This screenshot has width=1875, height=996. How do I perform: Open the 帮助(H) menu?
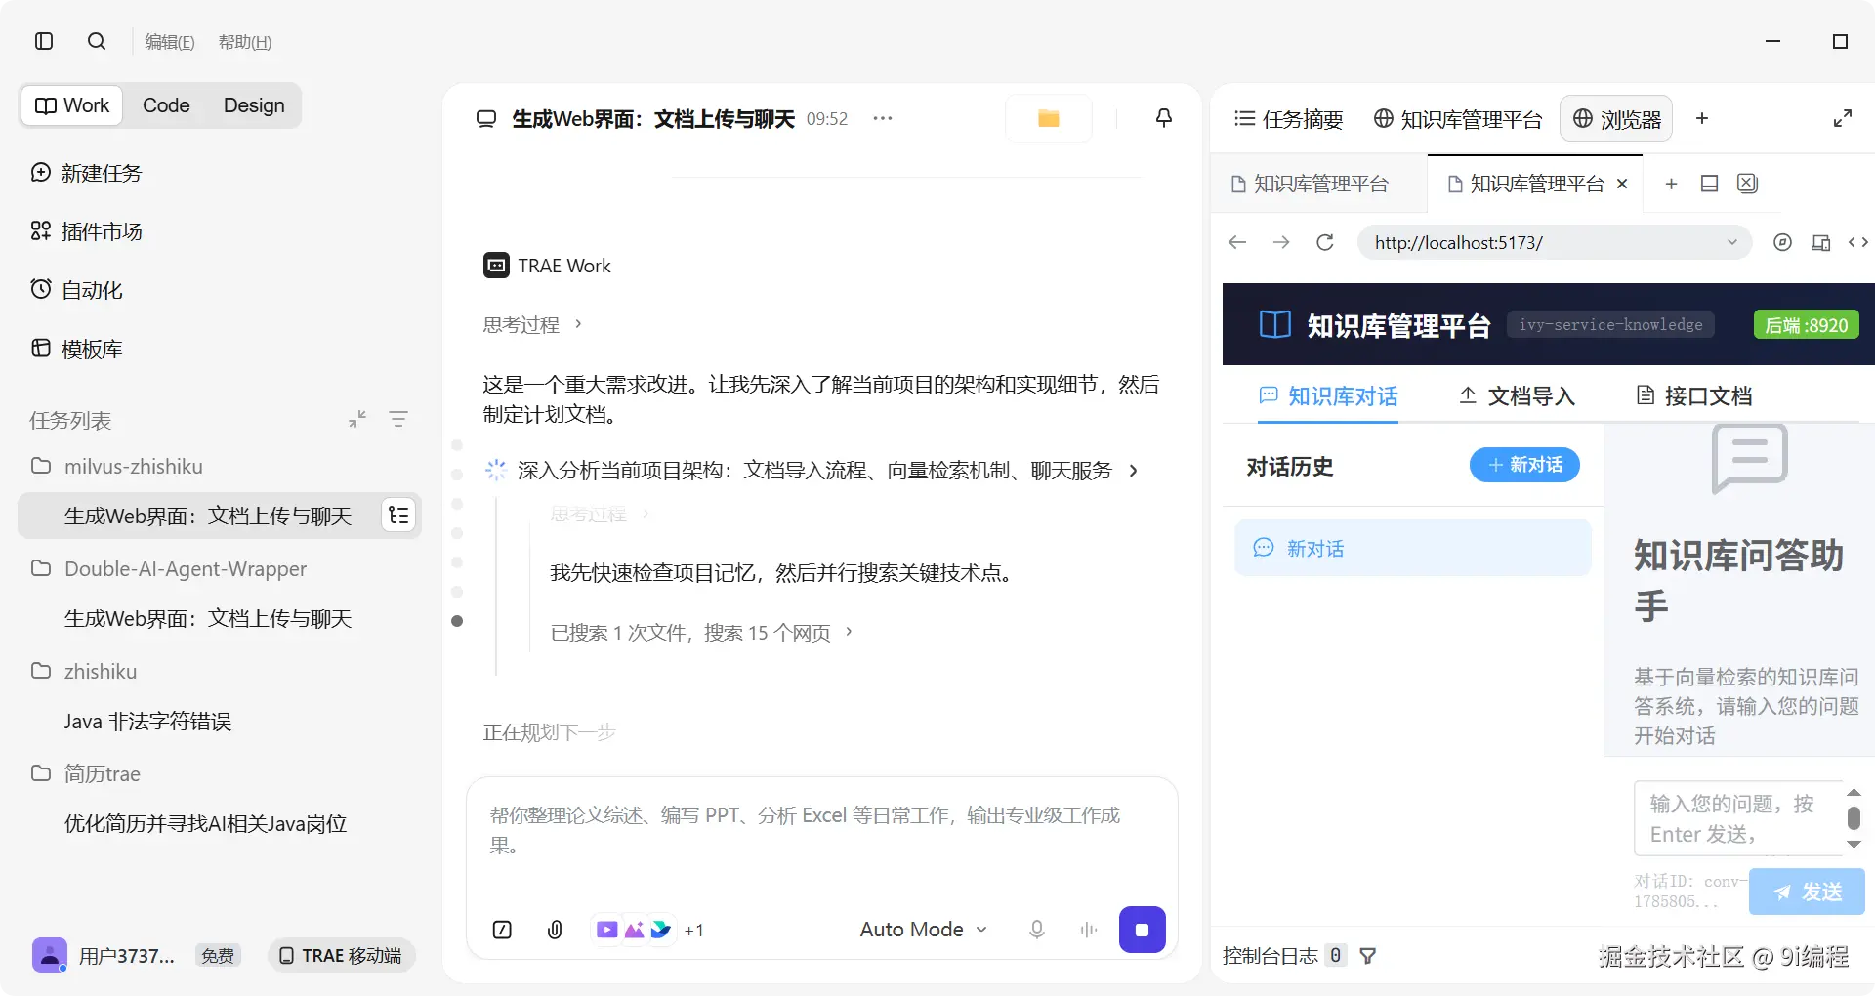244,42
